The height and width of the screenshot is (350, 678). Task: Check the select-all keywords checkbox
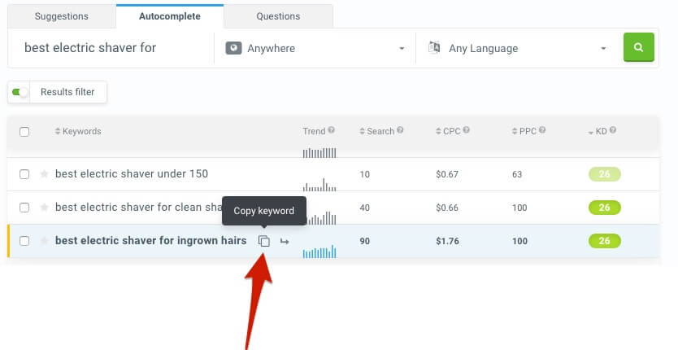pyautogui.click(x=24, y=132)
